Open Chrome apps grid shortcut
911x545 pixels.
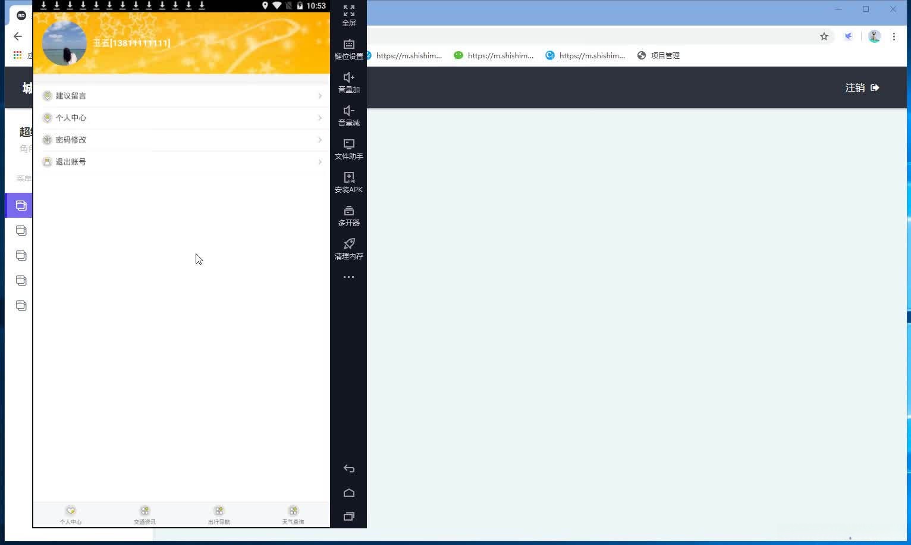tap(18, 55)
